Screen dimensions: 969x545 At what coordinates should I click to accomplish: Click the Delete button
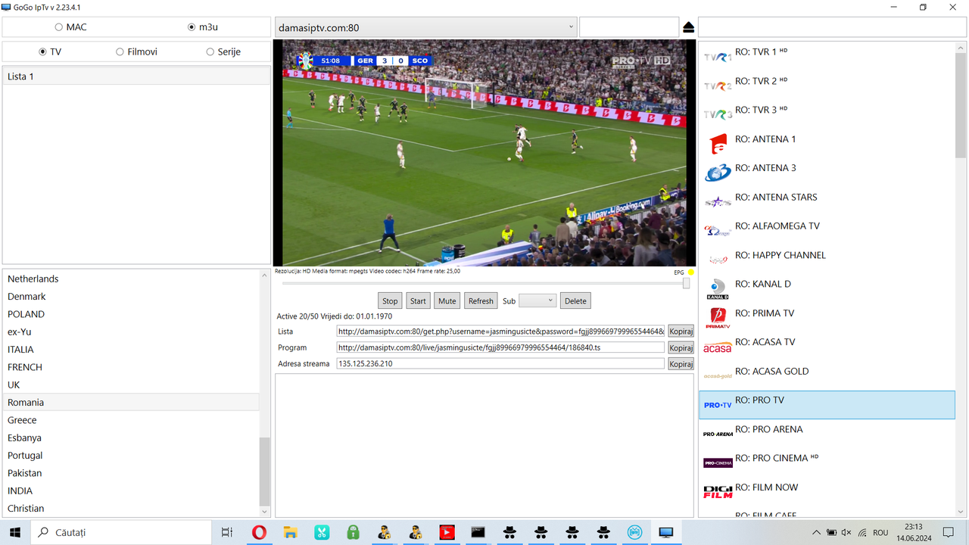pyautogui.click(x=575, y=301)
